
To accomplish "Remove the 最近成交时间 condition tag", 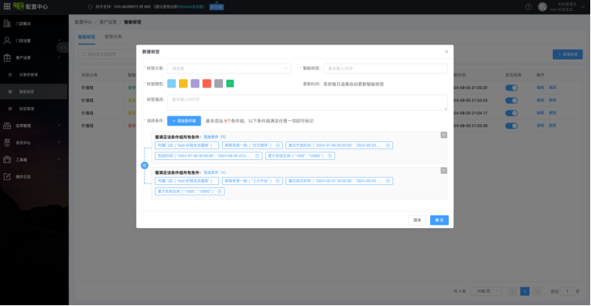I will pos(388,181).
